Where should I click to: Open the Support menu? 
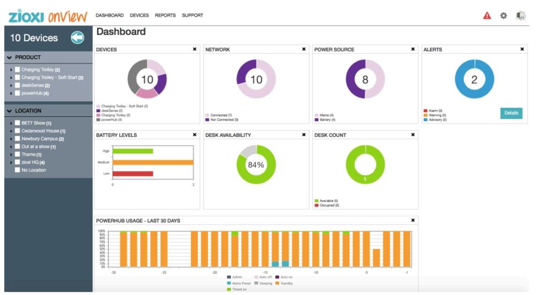pos(192,16)
